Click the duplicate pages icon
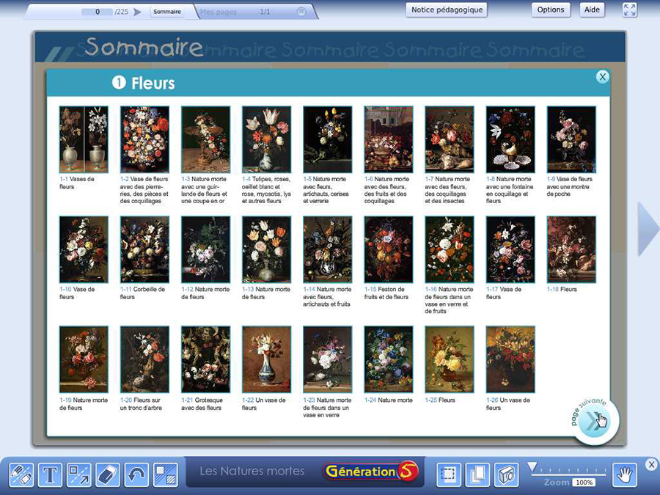Viewport: 660px width, 495px height. coord(477,475)
